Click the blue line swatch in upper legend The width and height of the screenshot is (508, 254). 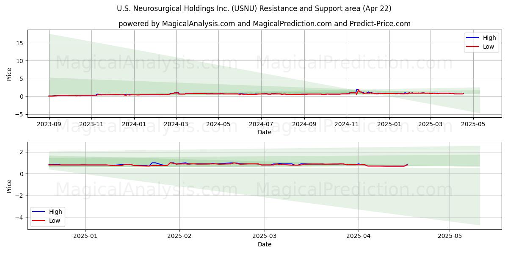(473, 38)
